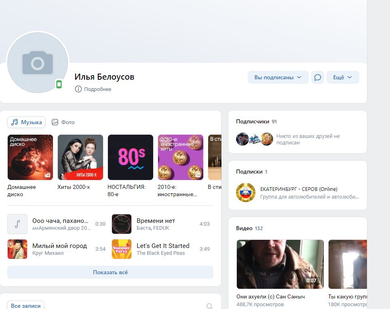The width and height of the screenshot is (390, 309).
Task: Click the Времени нет track title
Action: click(x=156, y=221)
